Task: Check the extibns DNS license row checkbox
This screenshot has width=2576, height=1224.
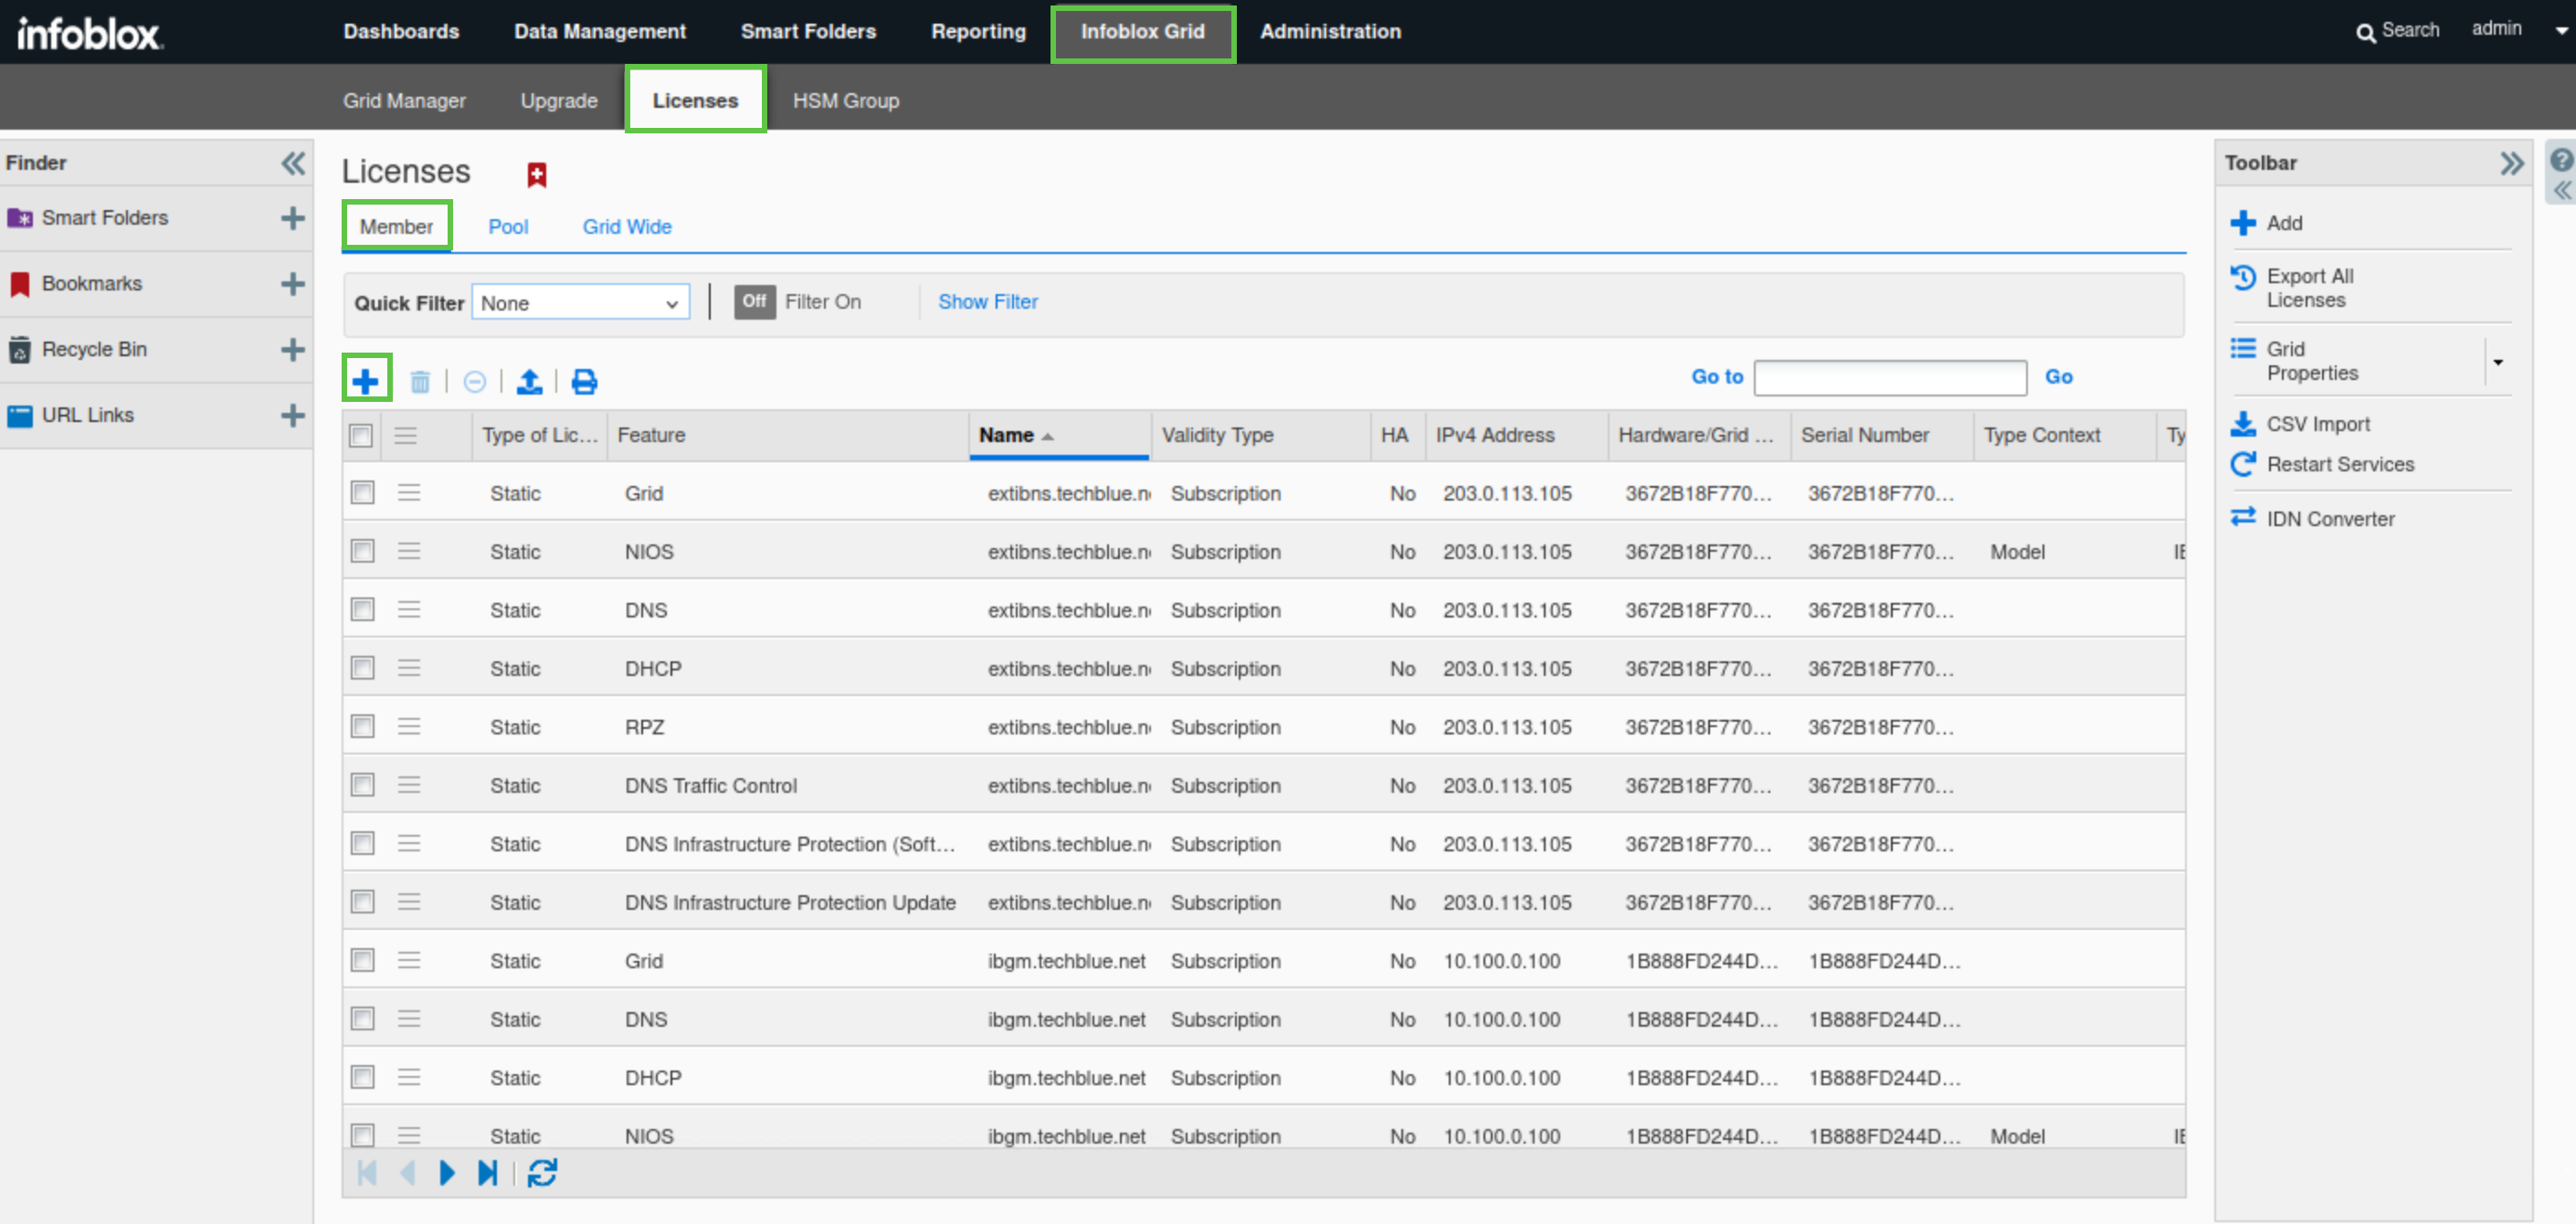Action: pos(362,609)
